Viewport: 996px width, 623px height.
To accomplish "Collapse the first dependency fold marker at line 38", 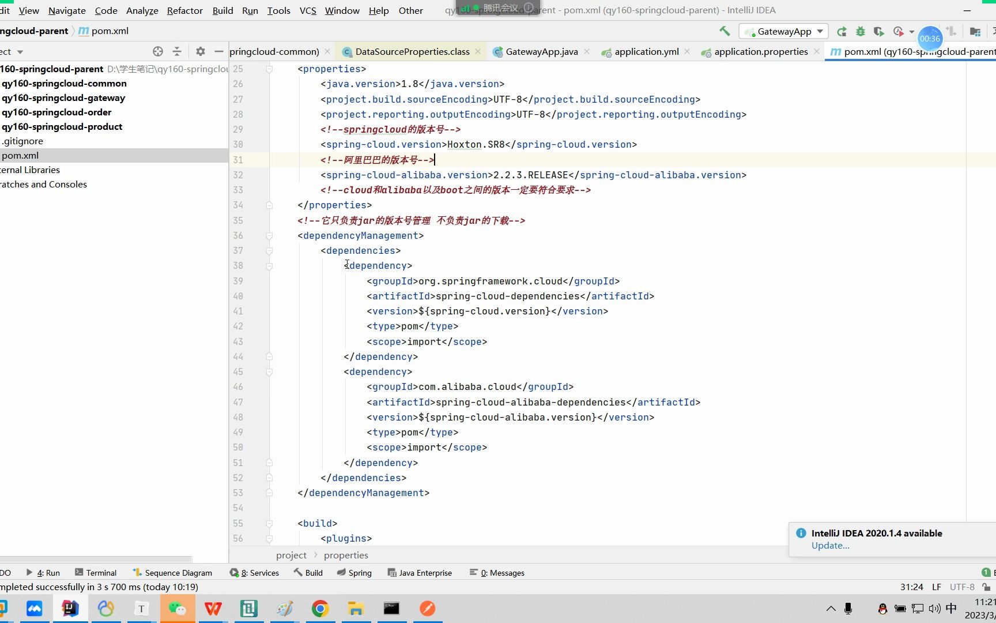I will pos(269,265).
